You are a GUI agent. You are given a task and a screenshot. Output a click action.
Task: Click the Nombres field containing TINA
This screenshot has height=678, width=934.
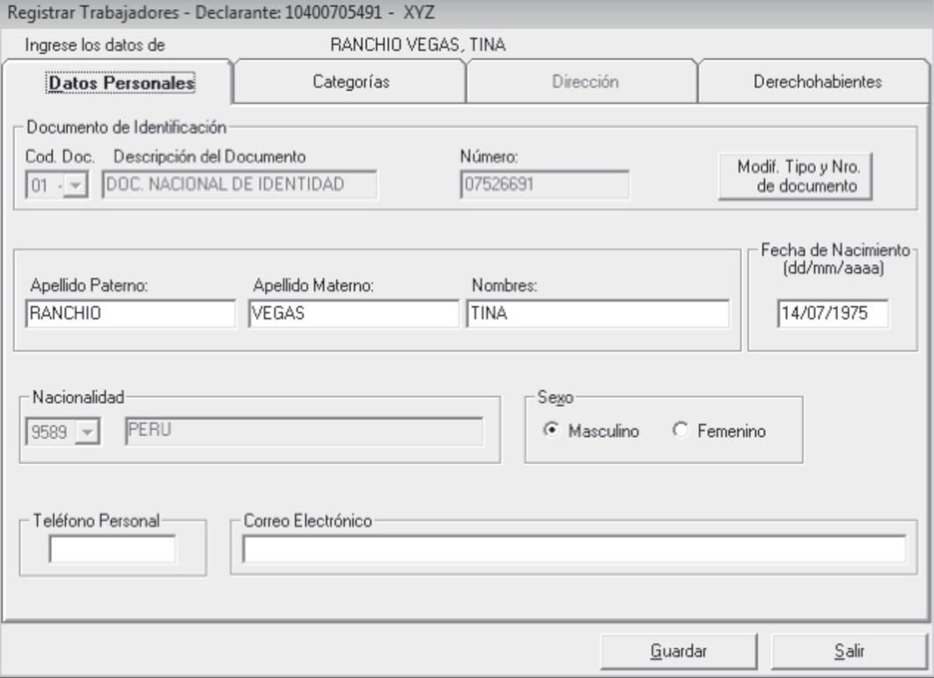tap(602, 310)
